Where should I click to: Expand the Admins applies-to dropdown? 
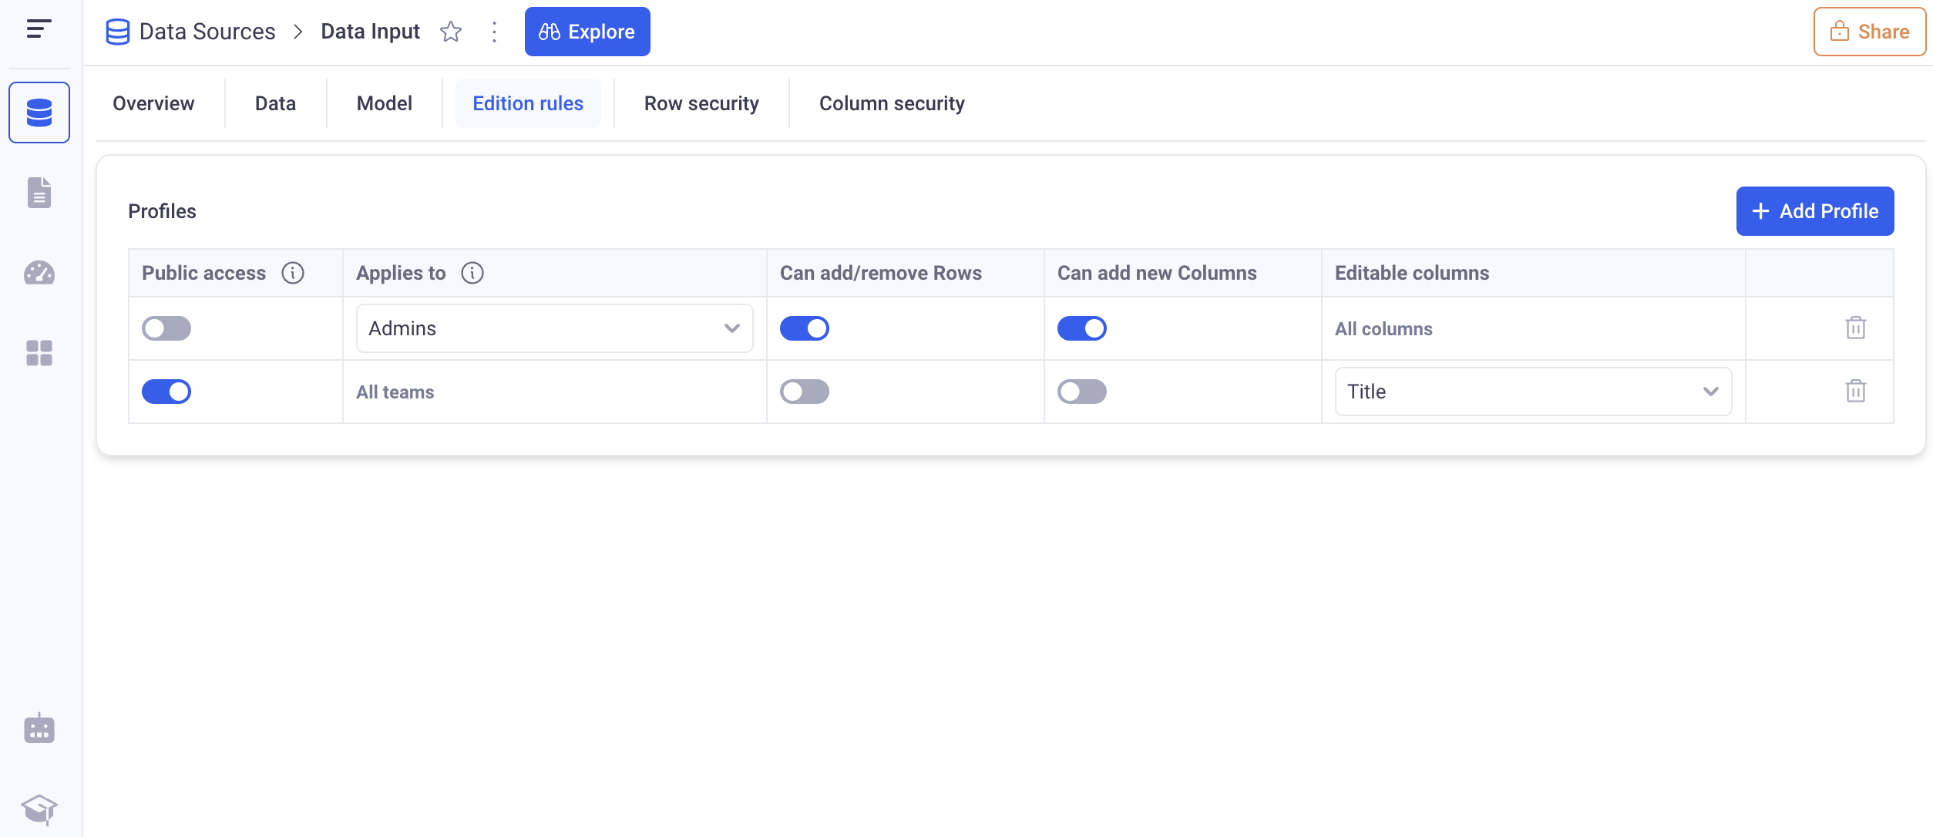point(554,328)
